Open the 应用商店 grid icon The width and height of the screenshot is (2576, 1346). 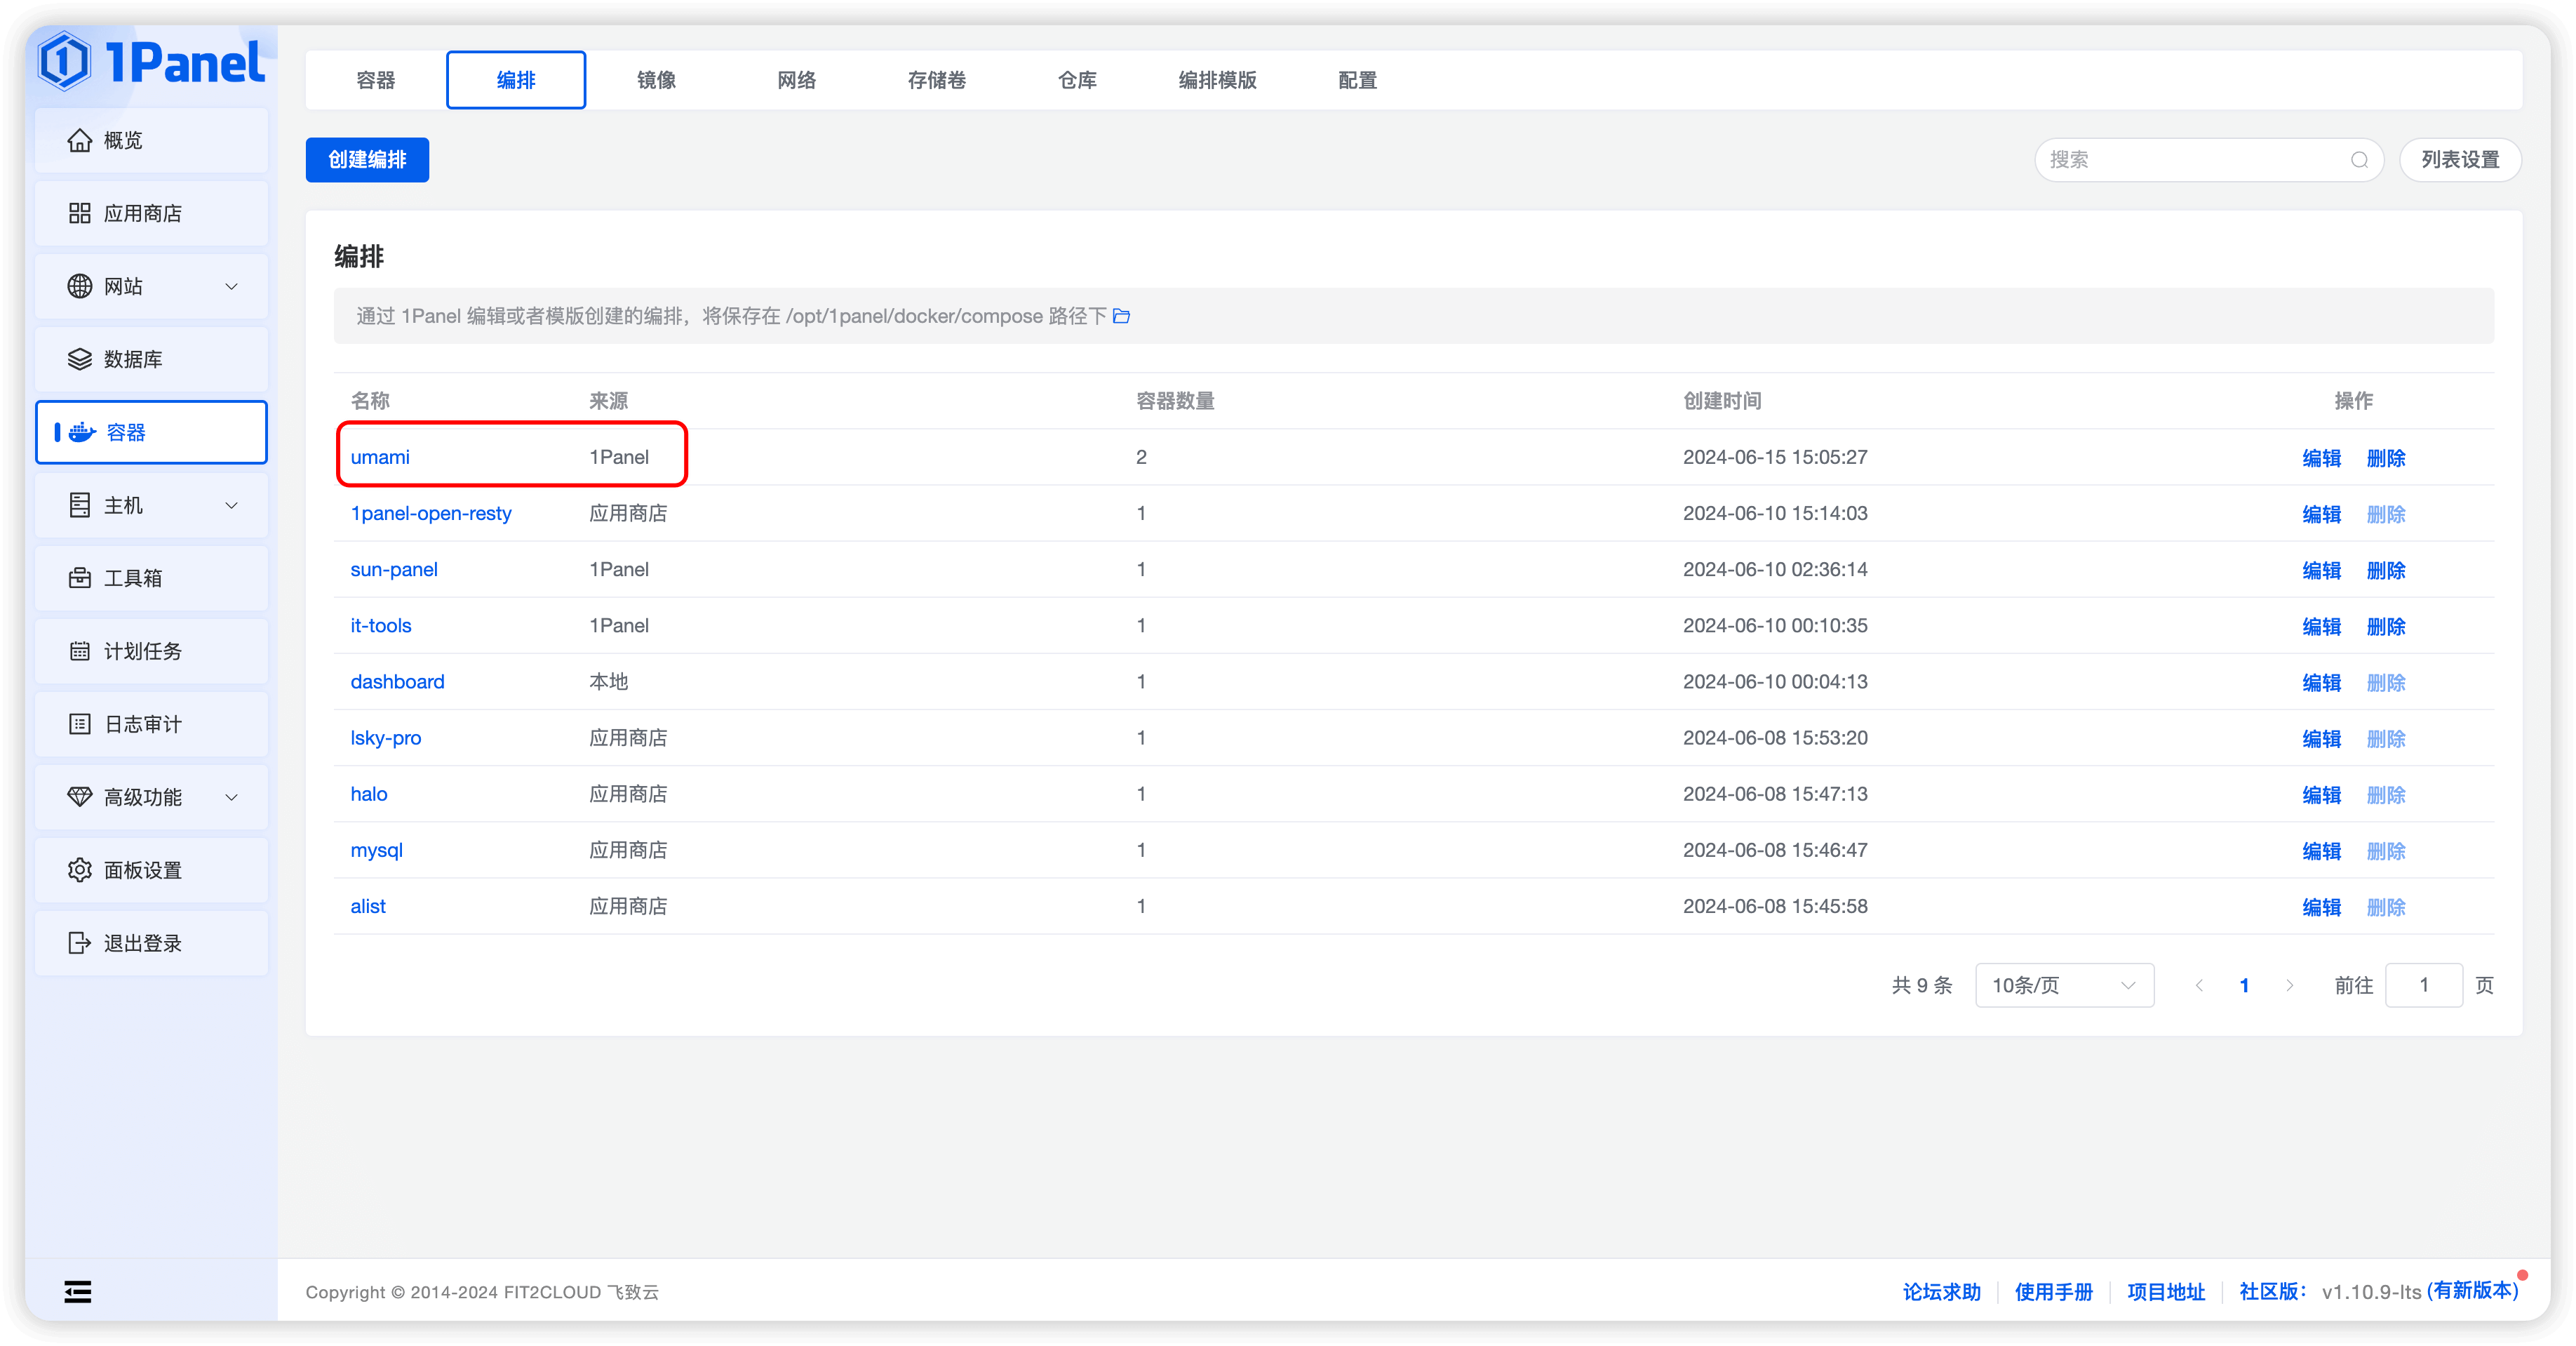click(79, 213)
